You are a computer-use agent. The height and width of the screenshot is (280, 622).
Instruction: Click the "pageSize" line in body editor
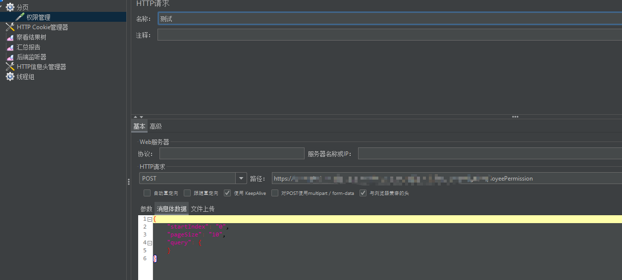point(196,234)
